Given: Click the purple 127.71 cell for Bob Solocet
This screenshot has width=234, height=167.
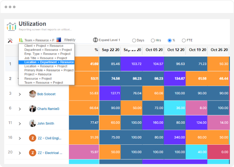Looking at the screenshot, I should [x=110, y=93].
